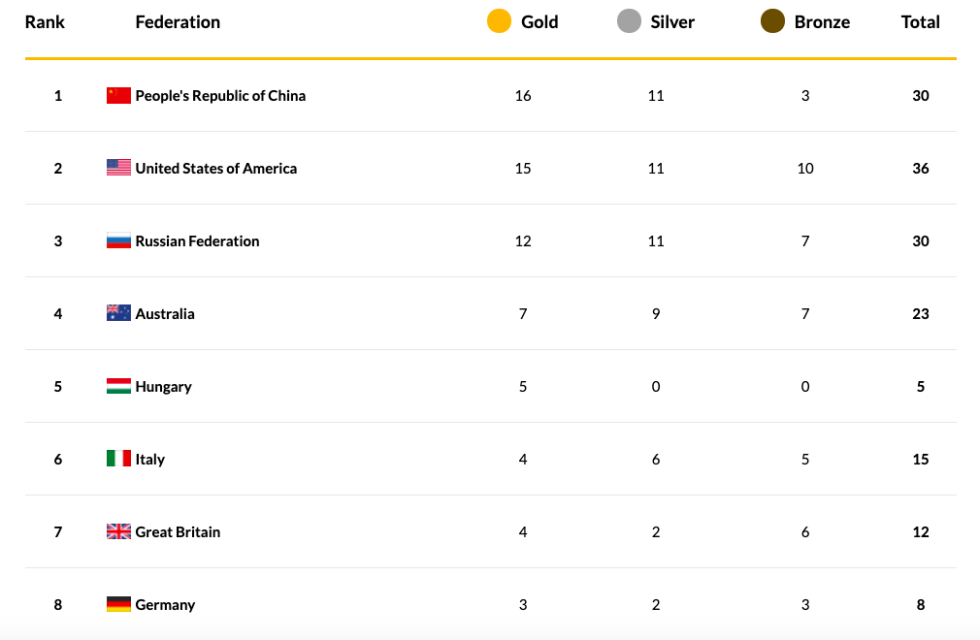980x640 pixels.
Task: Click the gold medal circle
Action: 499,21
